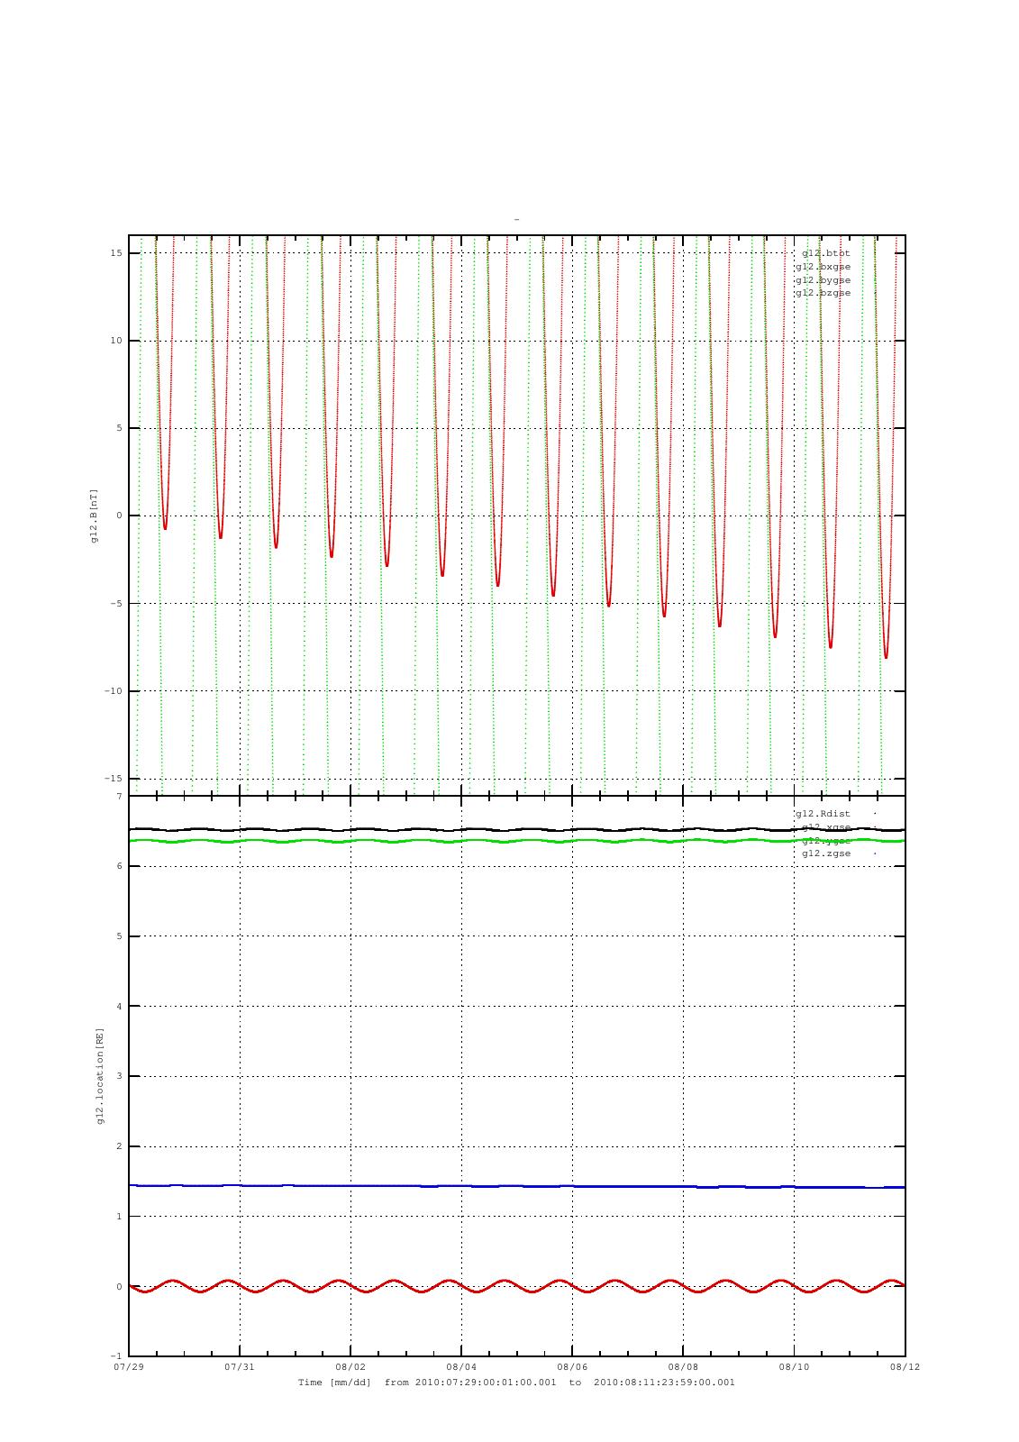
Task: Select the g12.Rdist legend entry
Action: coord(823,814)
